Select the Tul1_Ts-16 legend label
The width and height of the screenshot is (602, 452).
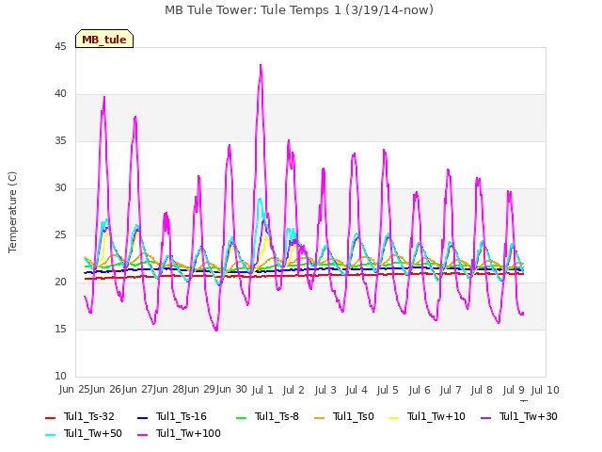coord(182,416)
